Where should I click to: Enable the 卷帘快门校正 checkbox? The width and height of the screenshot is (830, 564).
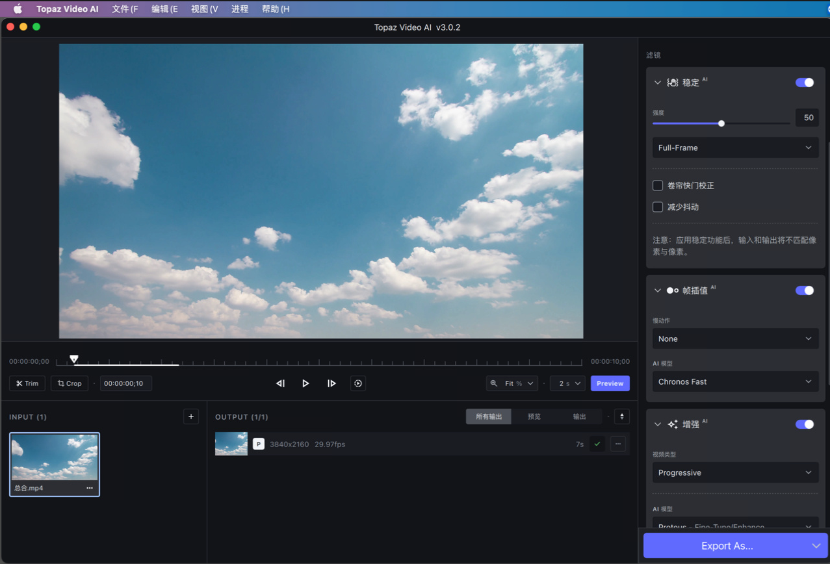pyautogui.click(x=658, y=185)
